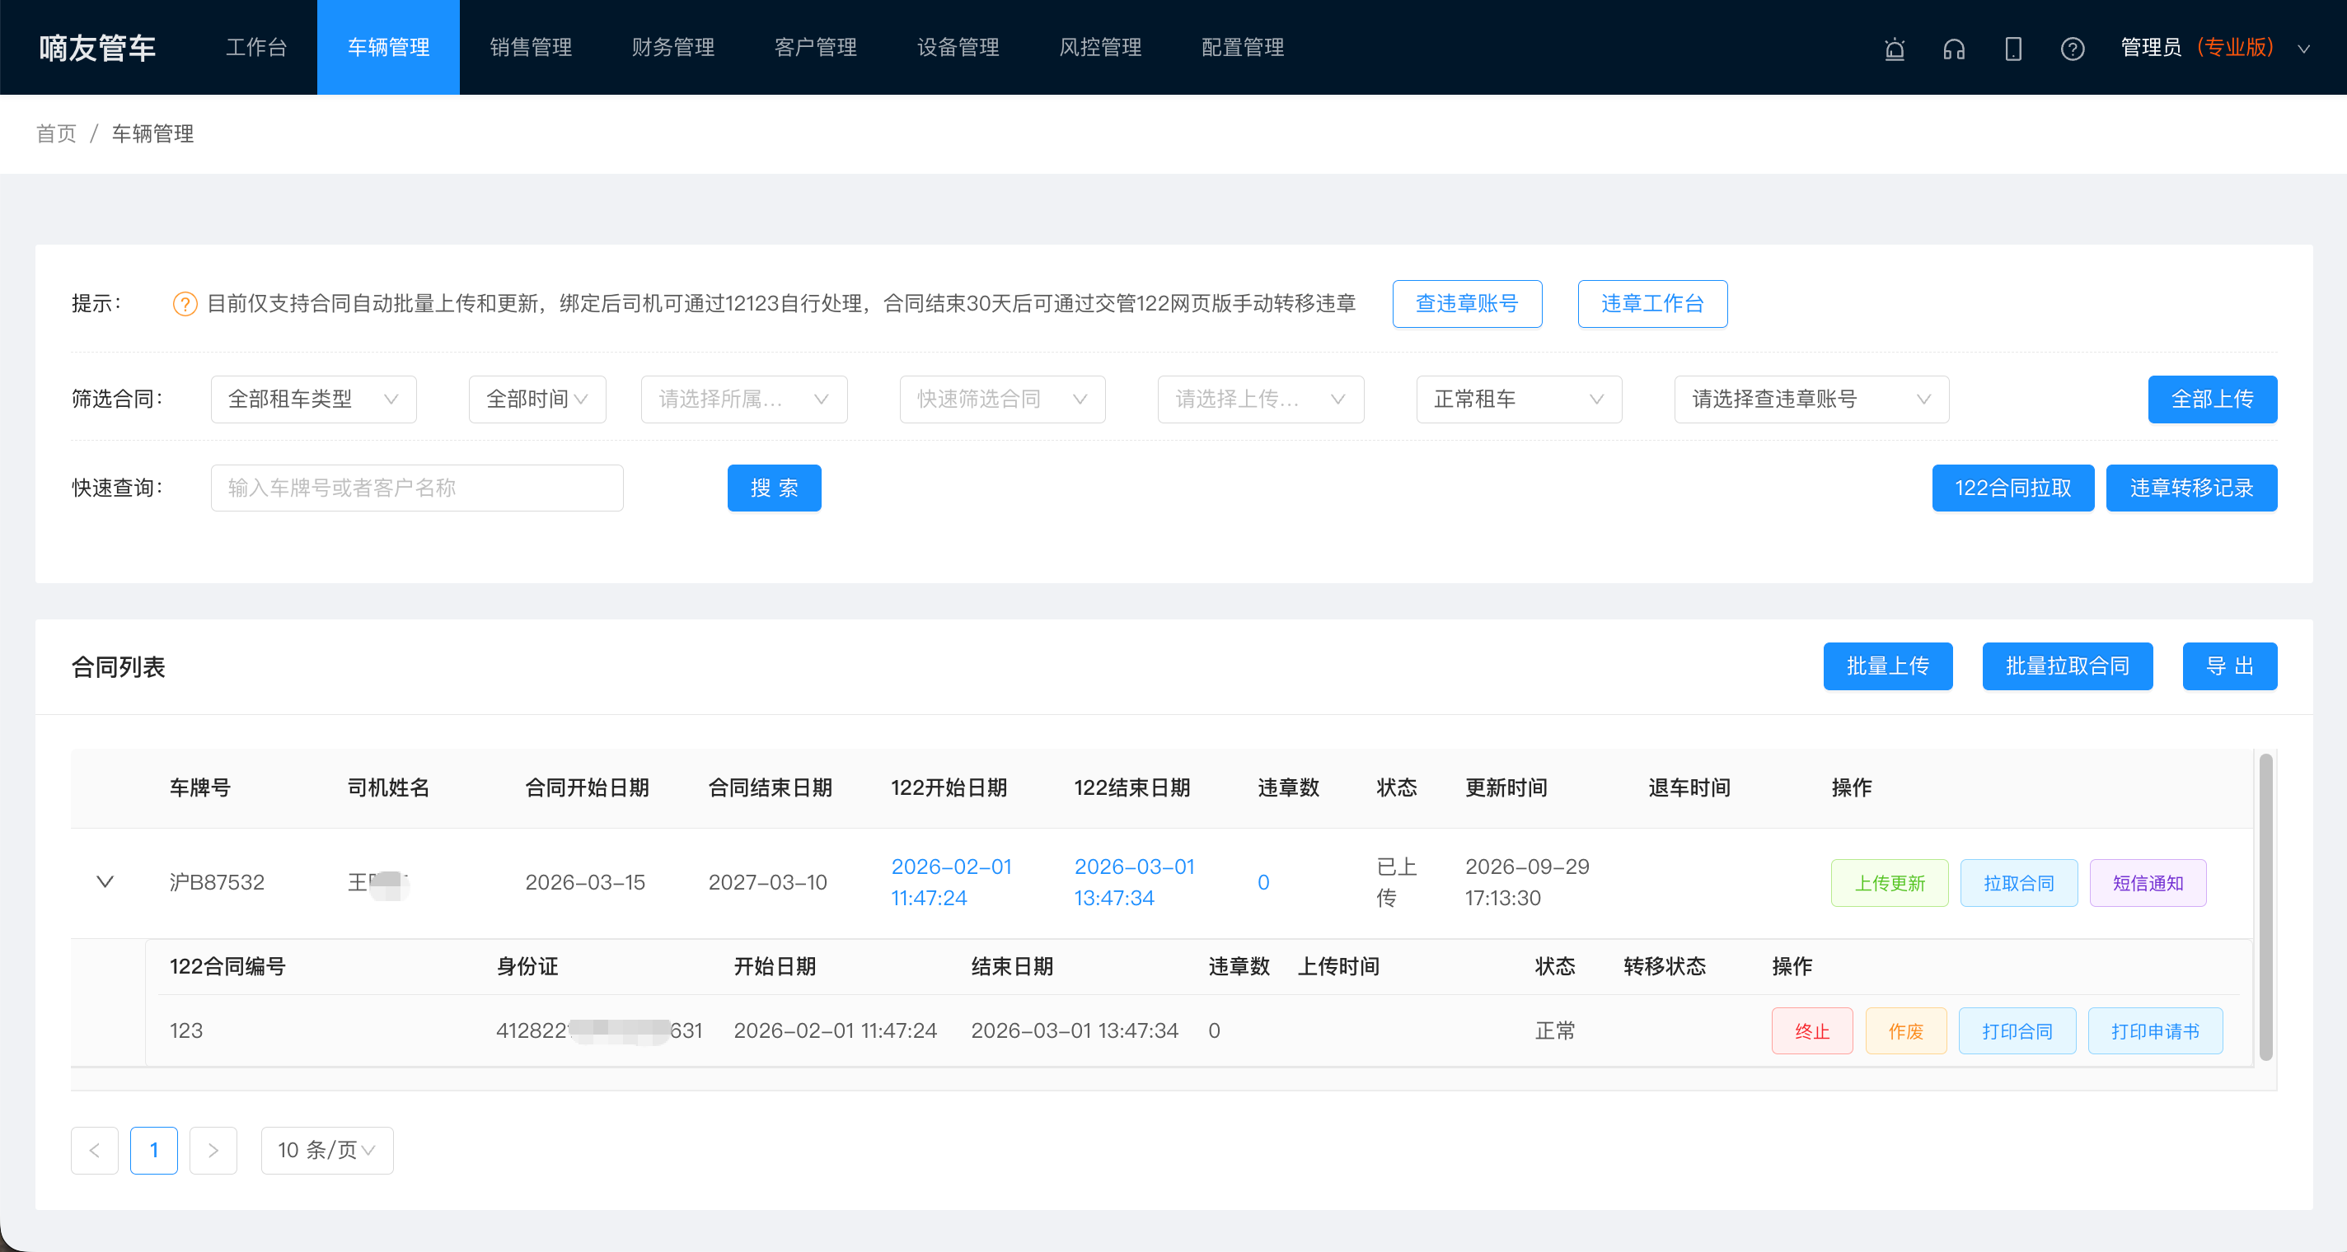
Task: Collapse the 沪B87532 row expander
Action: (x=105, y=881)
